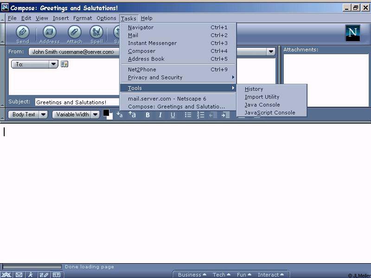Click the Netscape N logo throbber
Viewport: 371px width, 278px height.
tap(352, 33)
